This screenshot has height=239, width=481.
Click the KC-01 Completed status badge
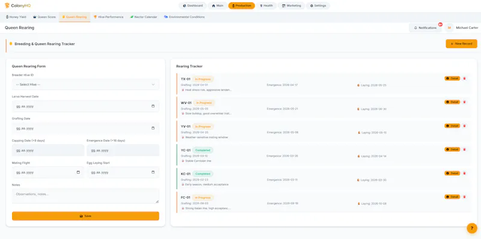203,174
